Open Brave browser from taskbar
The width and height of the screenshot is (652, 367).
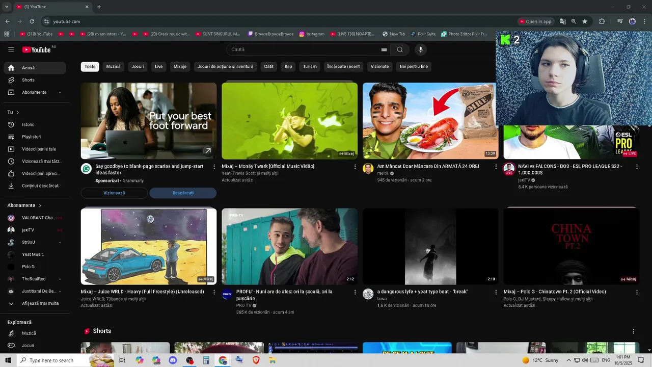pyautogui.click(x=256, y=360)
